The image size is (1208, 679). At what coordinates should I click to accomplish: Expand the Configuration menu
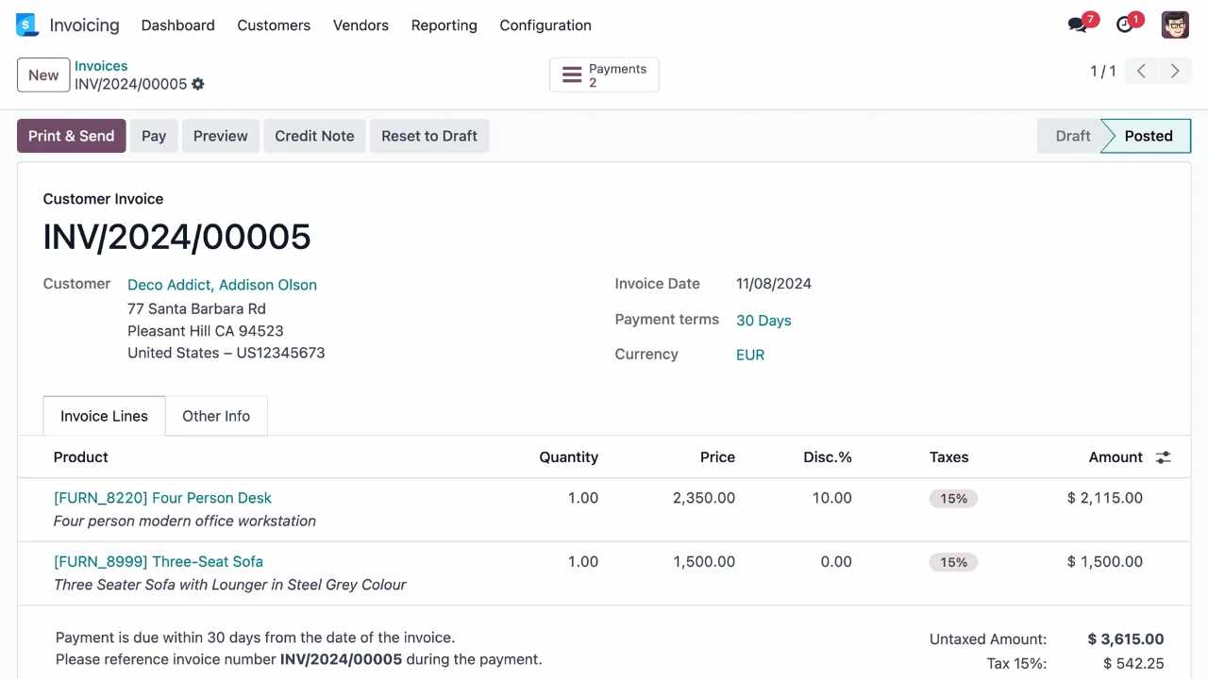(545, 25)
